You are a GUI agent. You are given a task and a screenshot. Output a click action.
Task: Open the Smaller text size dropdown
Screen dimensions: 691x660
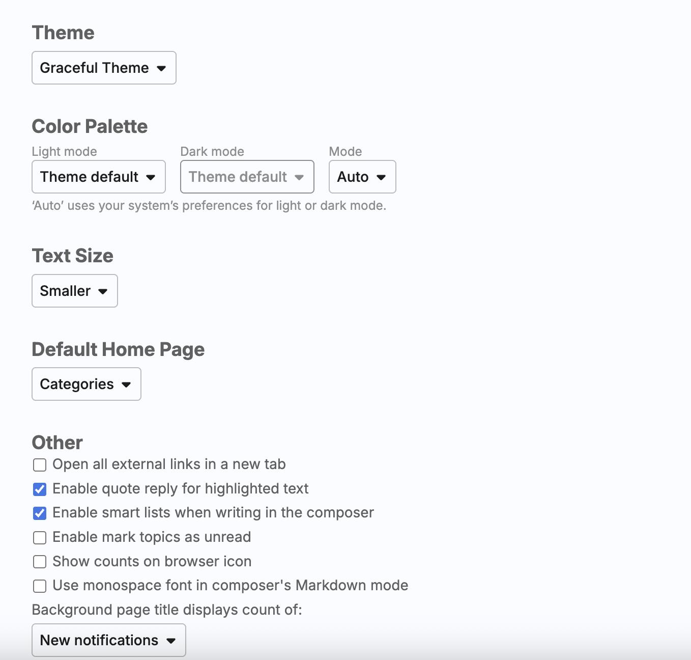pos(74,291)
